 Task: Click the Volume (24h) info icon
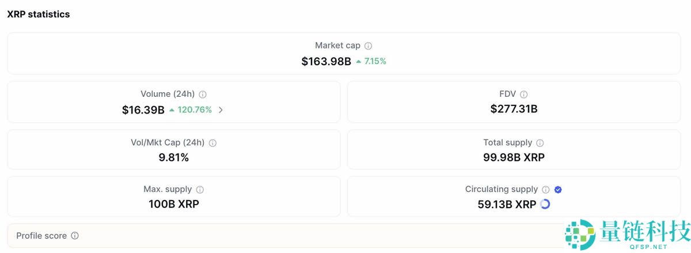point(203,94)
